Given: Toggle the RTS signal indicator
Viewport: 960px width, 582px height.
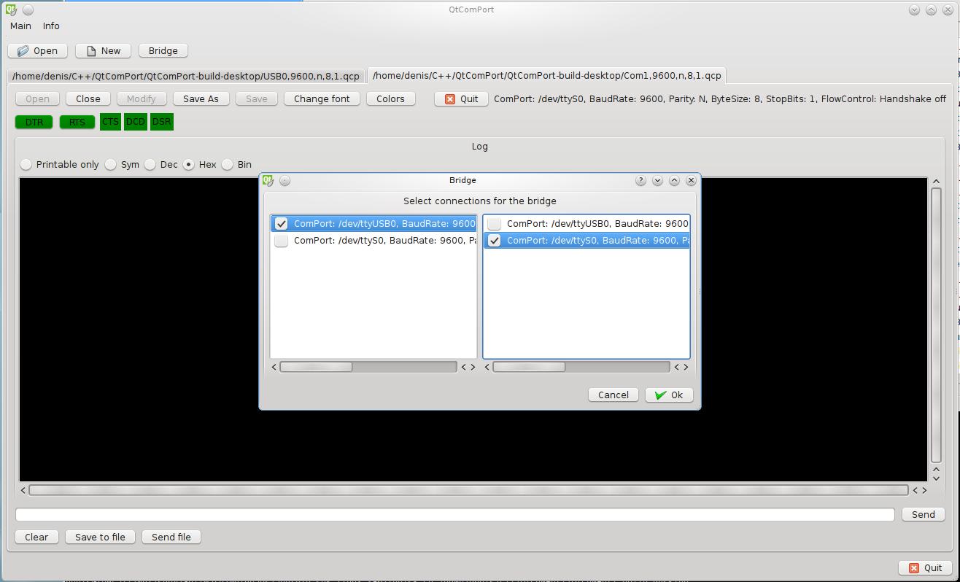Looking at the screenshot, I should [77, 122].
